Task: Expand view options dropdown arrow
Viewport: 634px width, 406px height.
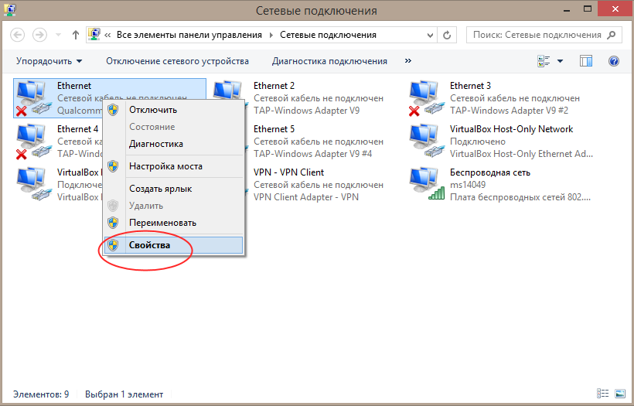Action: [x=560, y=61]
